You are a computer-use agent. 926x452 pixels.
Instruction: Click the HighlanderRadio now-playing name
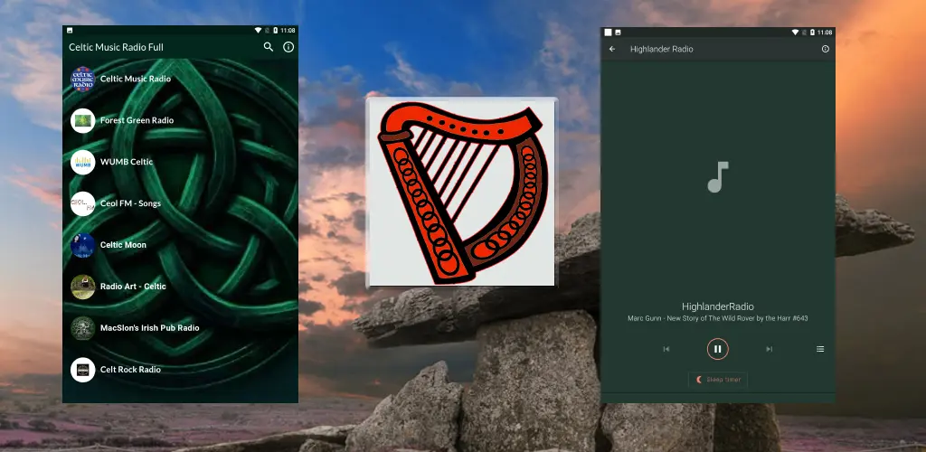point(717,306)
